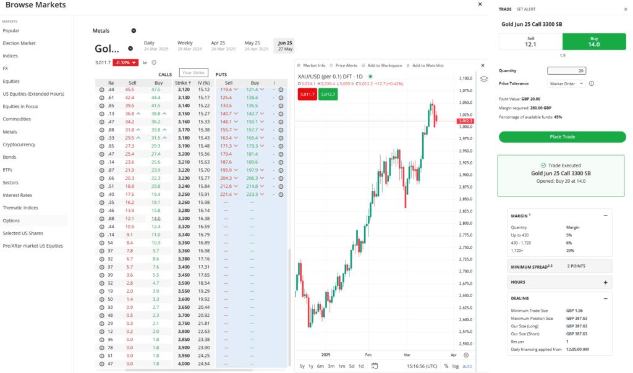Screen dimensions: 633x373
Task: Select the May 25 expiry tab
Action: (252, 46)
